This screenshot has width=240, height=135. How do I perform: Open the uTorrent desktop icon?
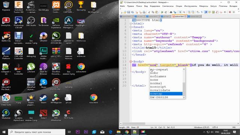[x=31, y=67]
